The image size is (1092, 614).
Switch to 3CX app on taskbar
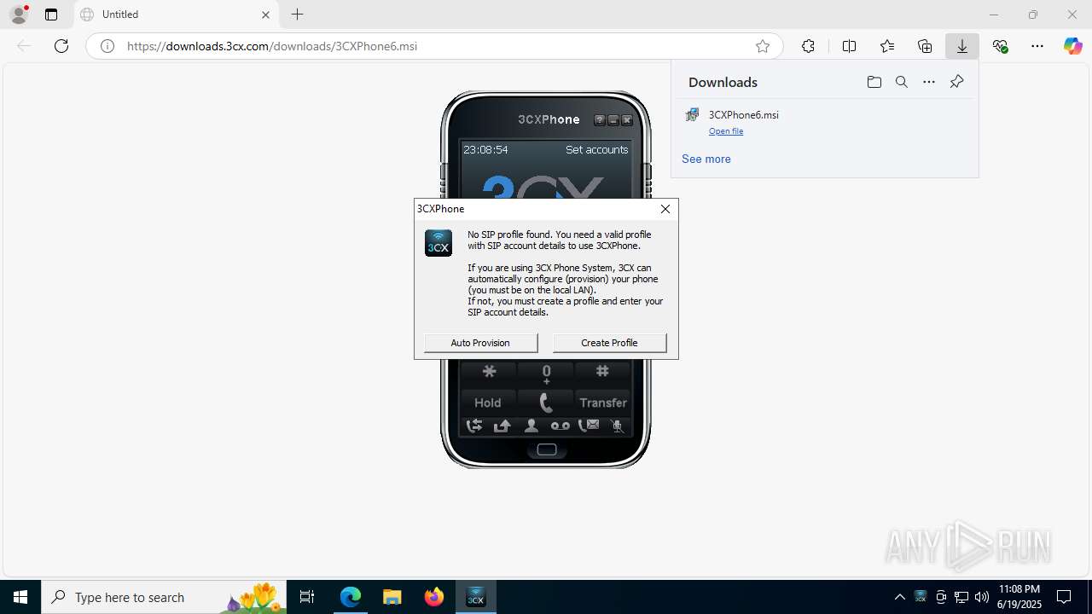click(475, 597)
